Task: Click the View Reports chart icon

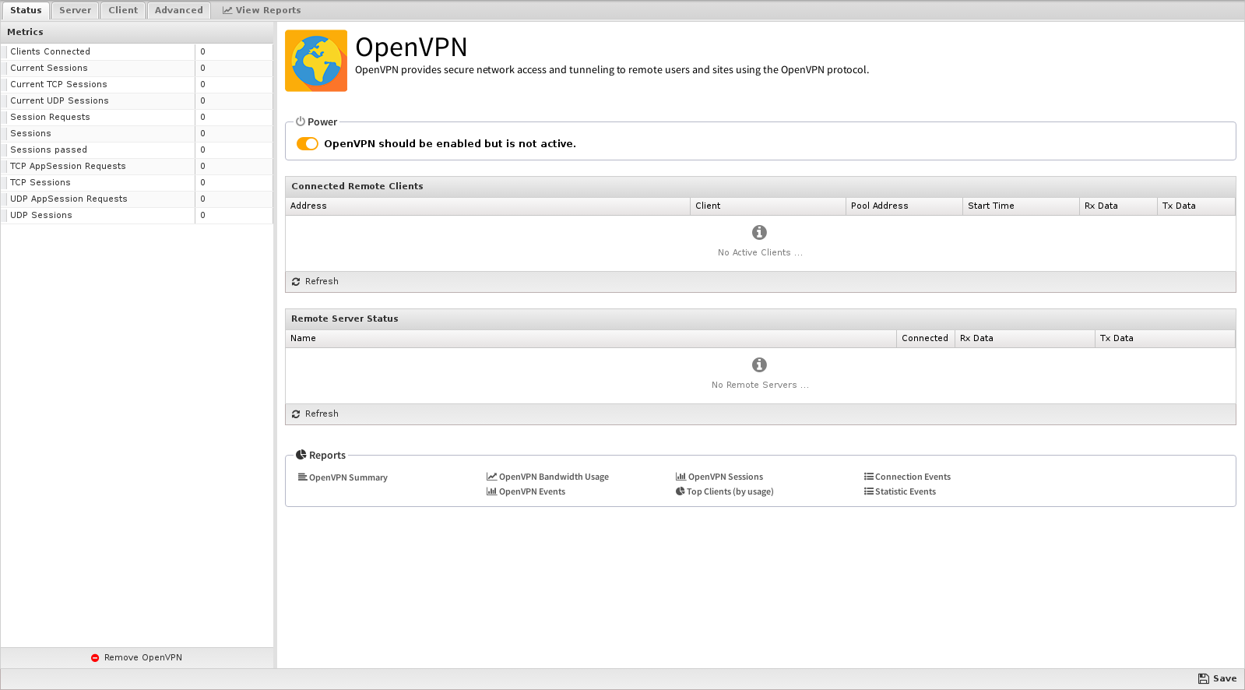Action: coord(227,10)
